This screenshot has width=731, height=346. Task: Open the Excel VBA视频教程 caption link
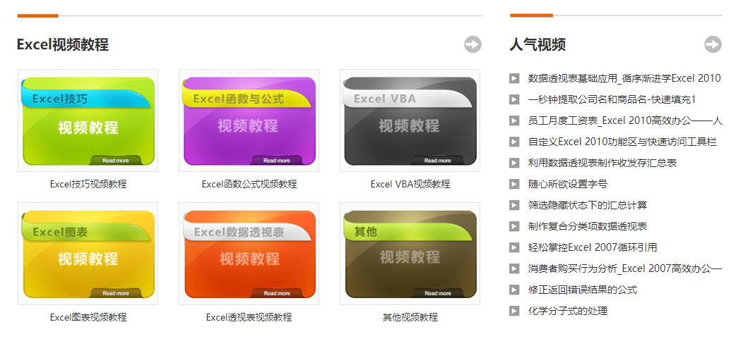click(410, 184)
